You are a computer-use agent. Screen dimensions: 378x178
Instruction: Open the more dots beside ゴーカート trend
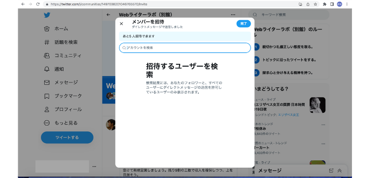tap(323, 144)
